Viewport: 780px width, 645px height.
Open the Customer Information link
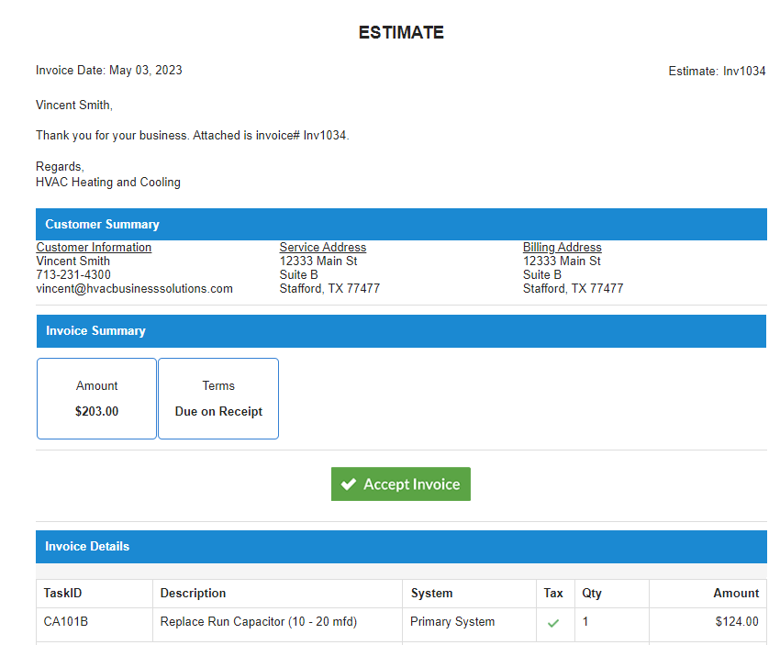pyautogui.click(x=94, y=247)
